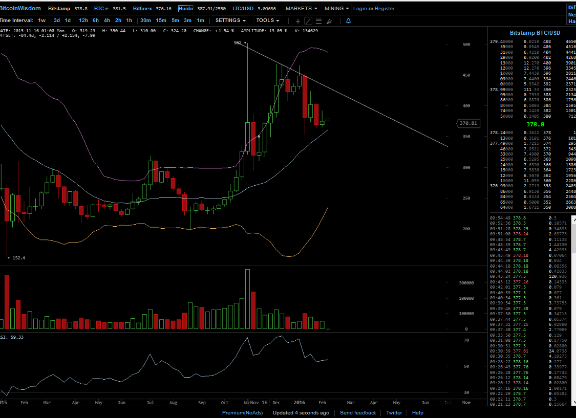Choose the 5m time interval
Screen dimensions: 576x418
(175, 20)
